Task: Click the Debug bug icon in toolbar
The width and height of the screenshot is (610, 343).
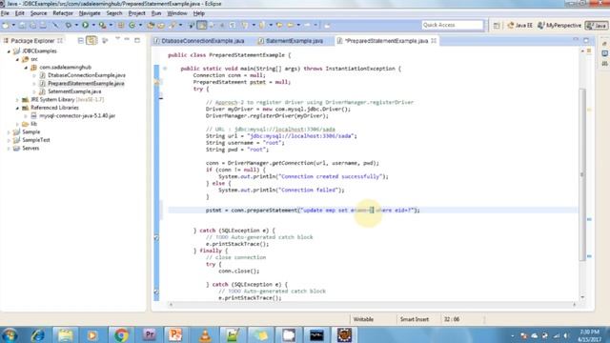Action: click(x=69, y=25)
